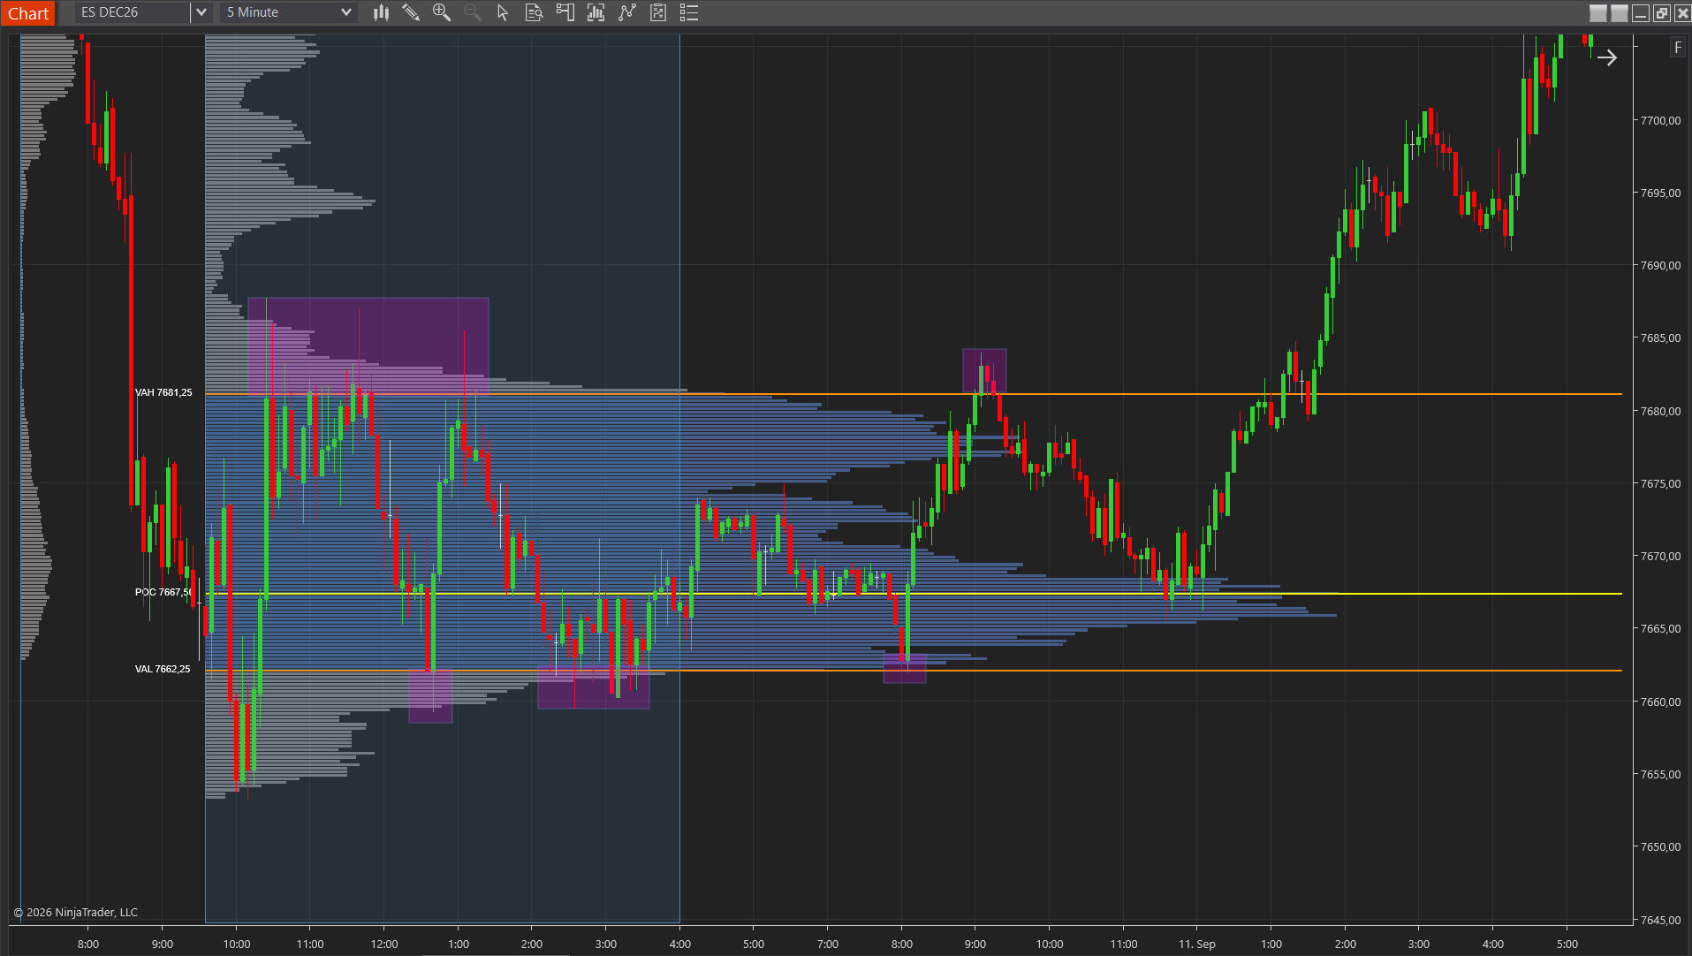
Task: Click the second gray link button in the title bar
Action: [1620, 13]
